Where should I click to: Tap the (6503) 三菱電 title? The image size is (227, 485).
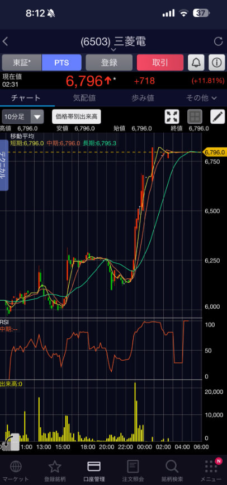[113, 41]
